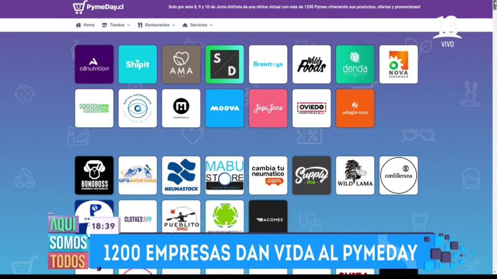The width and height of the screenshot is (497, 279).
Task: Select the Shipit brand tile
Action: point(138,64)
